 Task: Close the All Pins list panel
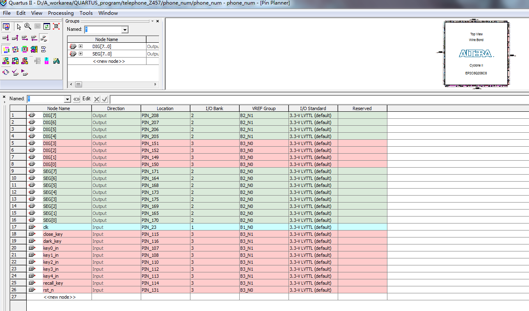pos(4,97)
